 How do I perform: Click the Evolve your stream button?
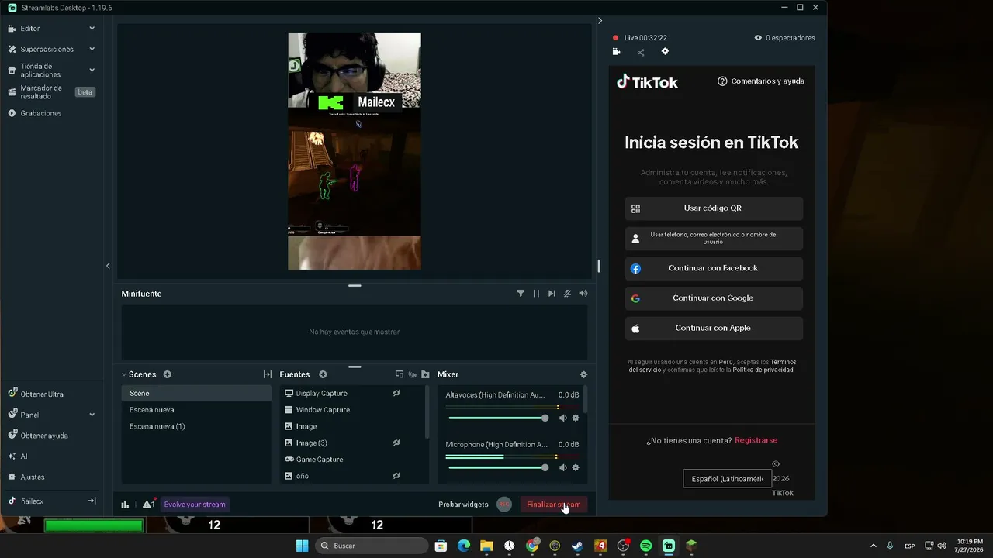tap(195, 505)
